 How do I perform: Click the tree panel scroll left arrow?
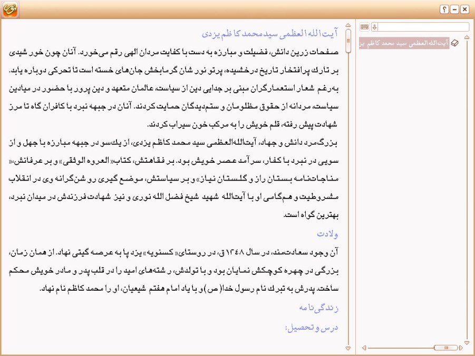point(364,348)
